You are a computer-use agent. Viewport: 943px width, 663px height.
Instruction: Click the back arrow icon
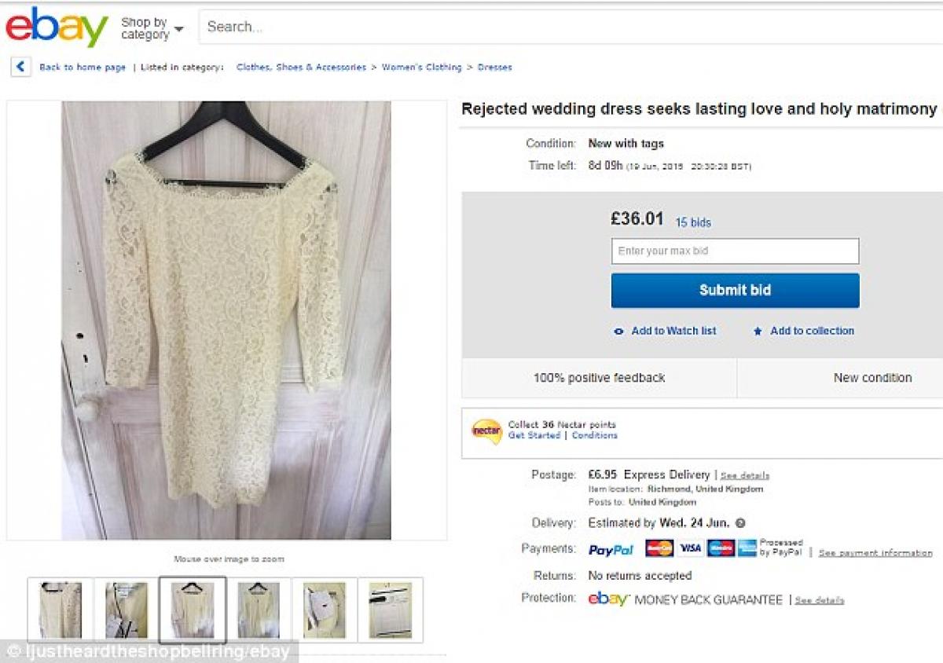20,67
